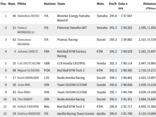The width and height of the screenshot is (156, 117).
Task: Select Francesco BAGNAIA rider name
Action: coord(24,42)
